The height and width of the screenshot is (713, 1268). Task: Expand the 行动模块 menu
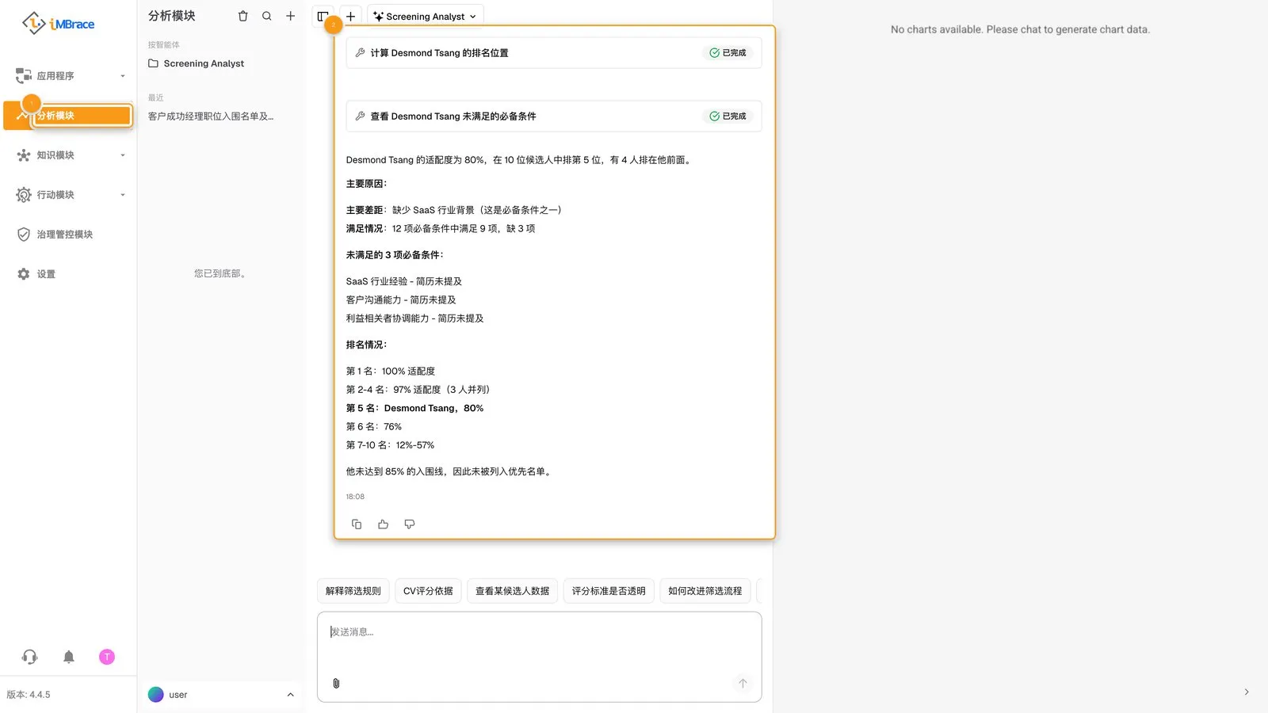[70, 195]
